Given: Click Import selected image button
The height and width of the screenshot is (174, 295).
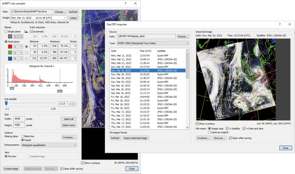Looking at the screenshot, I should coord(136,138).
